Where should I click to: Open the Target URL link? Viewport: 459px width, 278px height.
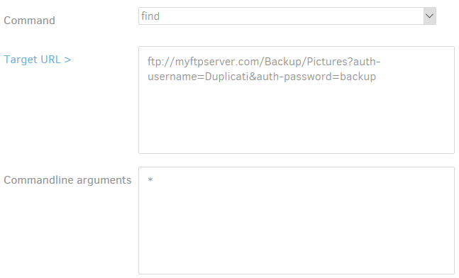point(37,60)
